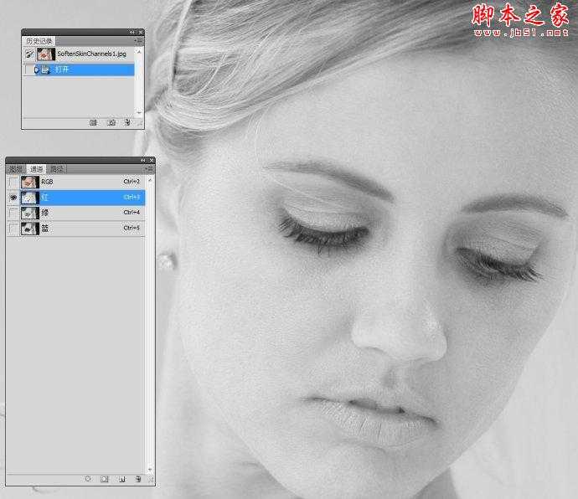Click the open-state document icon in History
The height and width of the screenshot is (499, 578).
45,69
